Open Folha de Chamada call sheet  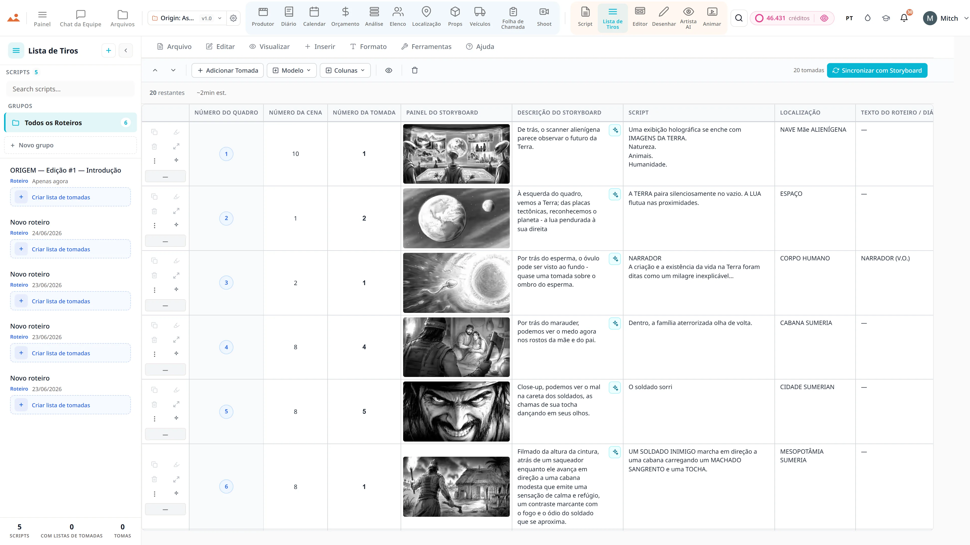513,18
